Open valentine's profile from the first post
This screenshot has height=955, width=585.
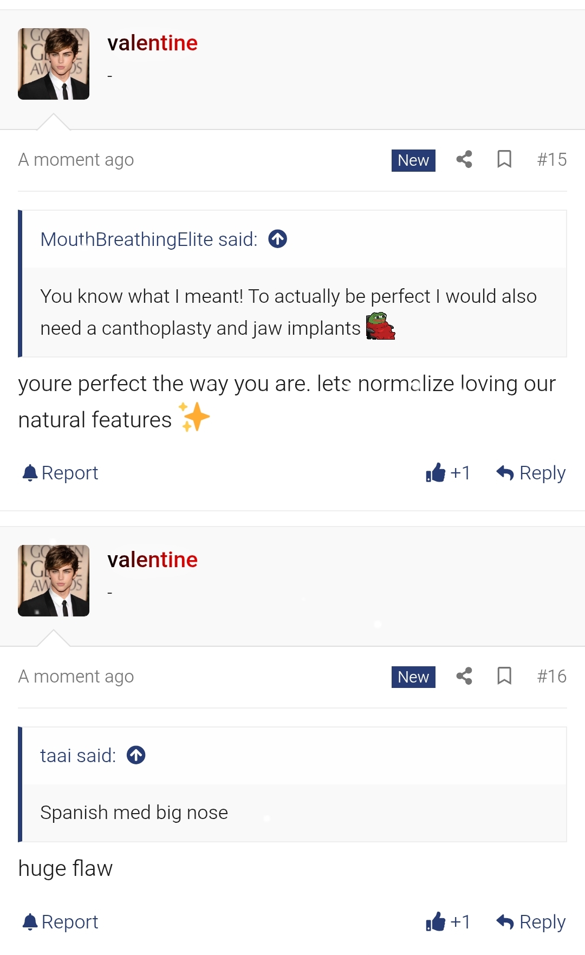(x=152, y=43)
